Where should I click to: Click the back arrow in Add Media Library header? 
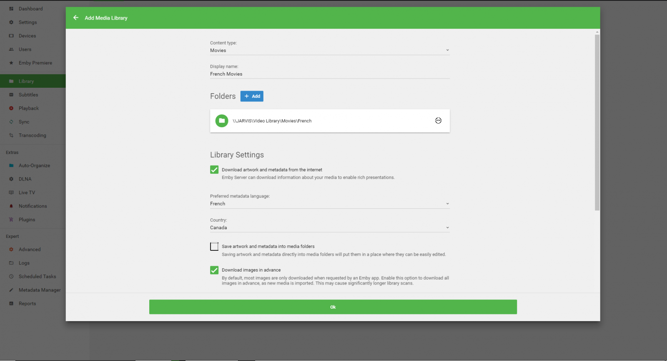click(x=76, y=18)
